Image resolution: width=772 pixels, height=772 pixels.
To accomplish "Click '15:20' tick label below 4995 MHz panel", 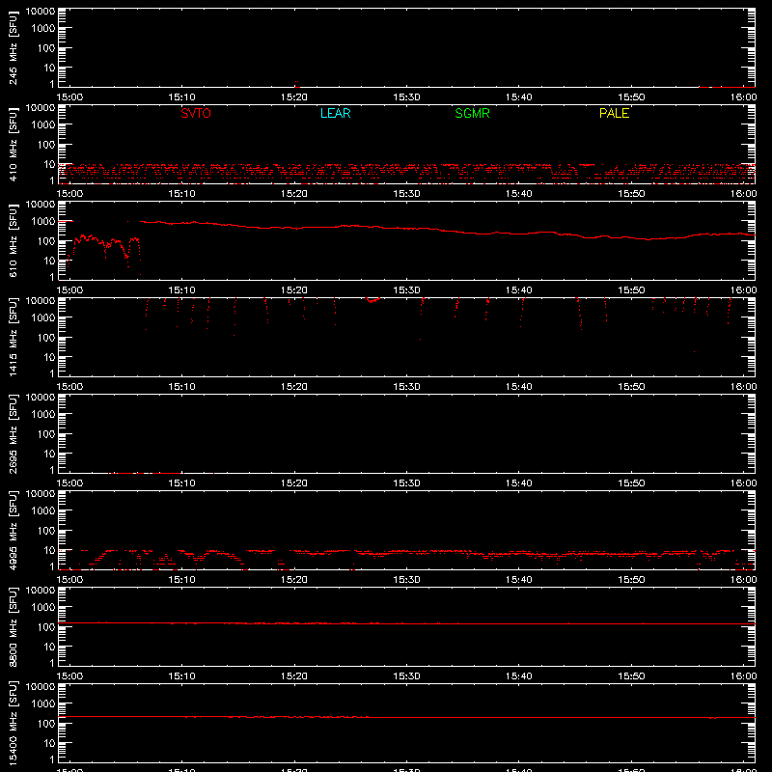I will tap(294, 580).
